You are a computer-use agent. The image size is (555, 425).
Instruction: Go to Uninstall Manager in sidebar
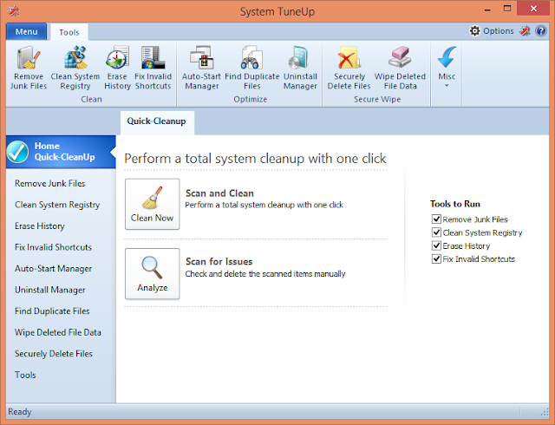(x=50, y=290)
